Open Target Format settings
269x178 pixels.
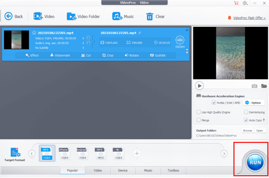[x=15, y=154]
